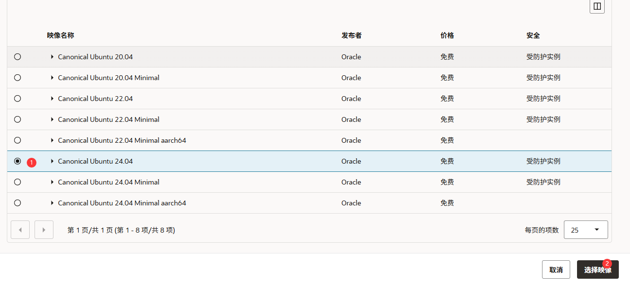Image resolution: width=630 pixels, height=286 pixels.
Task: Select Ubuntu 22.04 Minimal radio button
Action: [17, 119]
